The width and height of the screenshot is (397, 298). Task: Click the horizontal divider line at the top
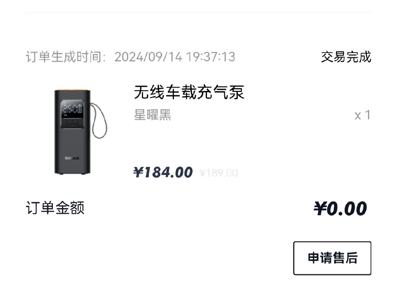198,12
